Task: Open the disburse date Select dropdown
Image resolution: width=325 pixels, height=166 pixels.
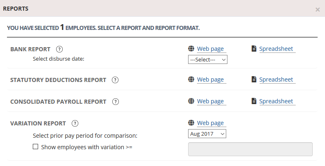Action: click(207, 60)
